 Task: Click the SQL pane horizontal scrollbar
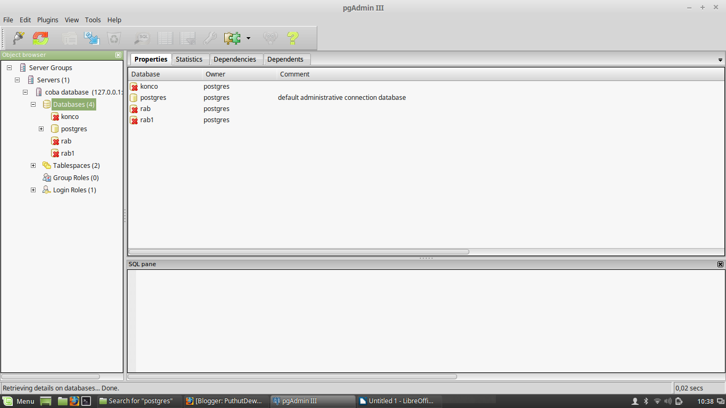pyautogui.click(x=292, y=377)
